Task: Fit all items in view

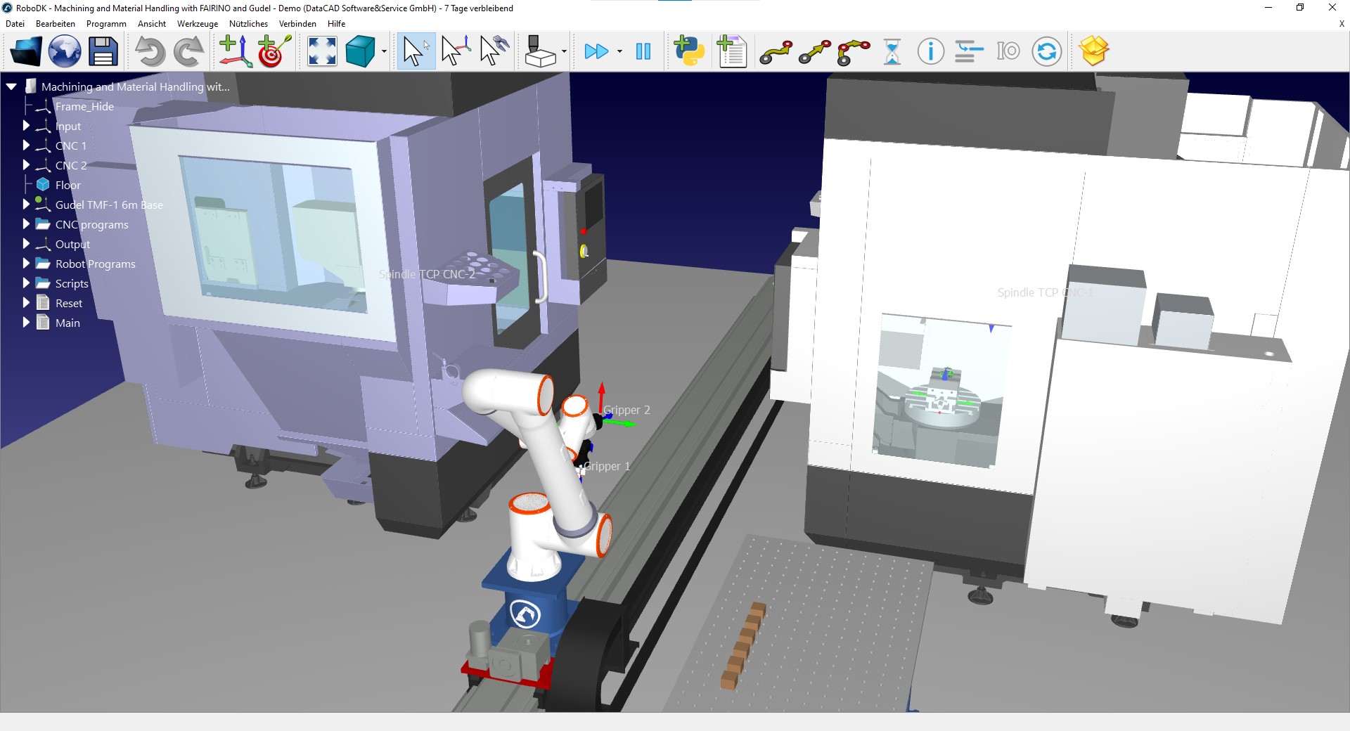Action: [322, 51]
